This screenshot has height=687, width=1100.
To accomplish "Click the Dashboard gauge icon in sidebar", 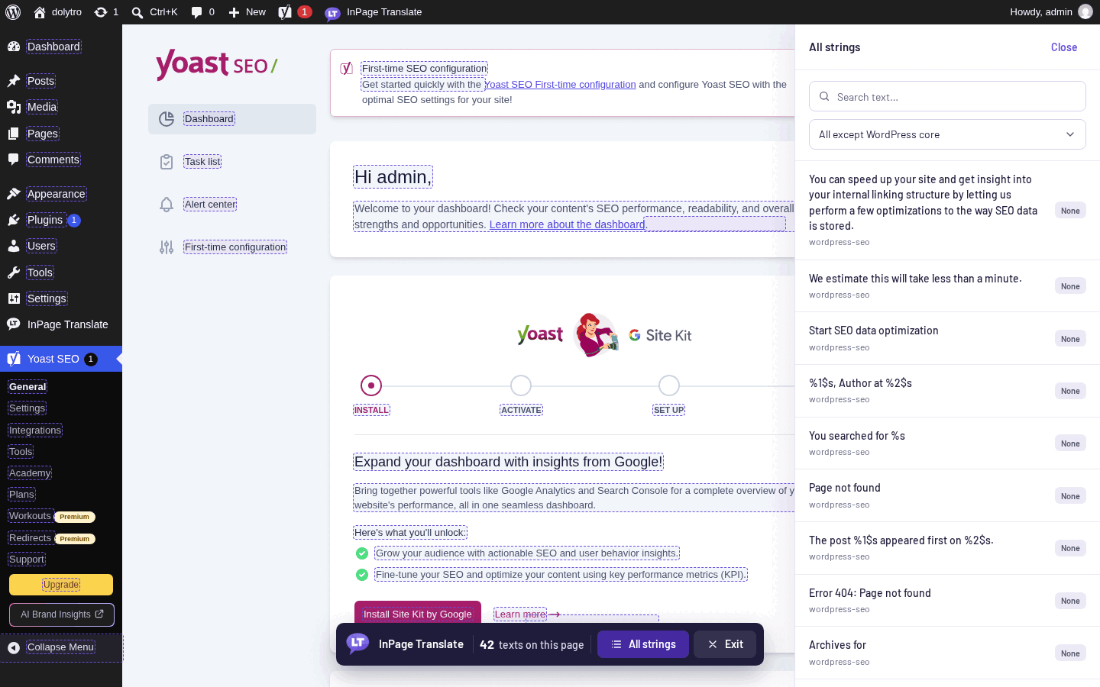I will pos(14,47).
